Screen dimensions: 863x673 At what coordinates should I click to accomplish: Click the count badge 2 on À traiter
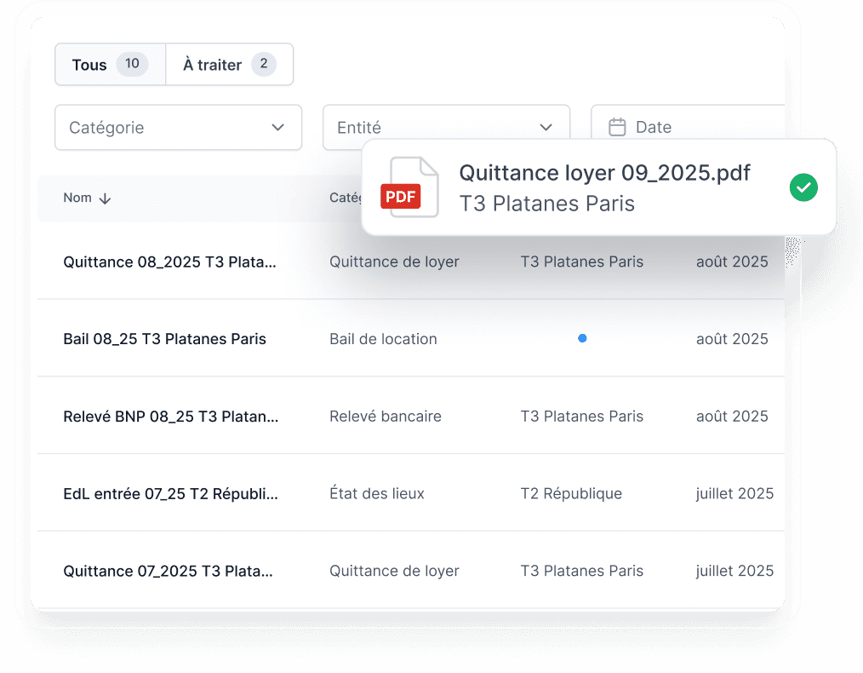click(x=264, y=64)
